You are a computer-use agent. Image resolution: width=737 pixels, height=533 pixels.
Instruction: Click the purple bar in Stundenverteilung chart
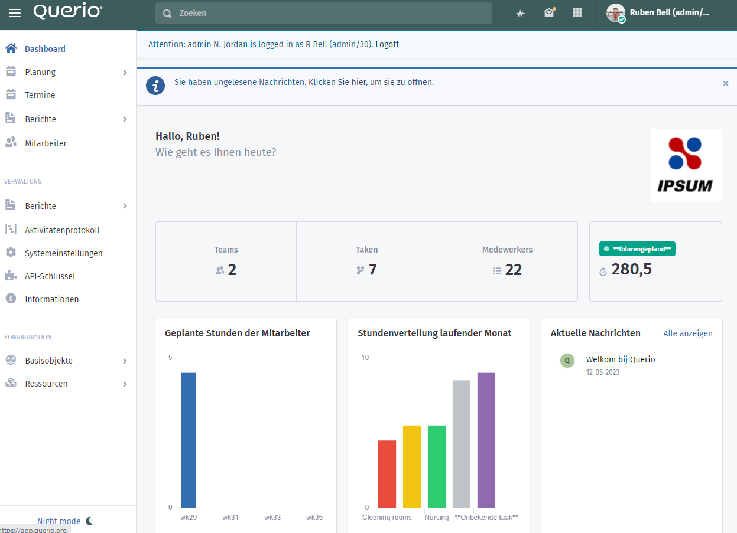[486, 440]
